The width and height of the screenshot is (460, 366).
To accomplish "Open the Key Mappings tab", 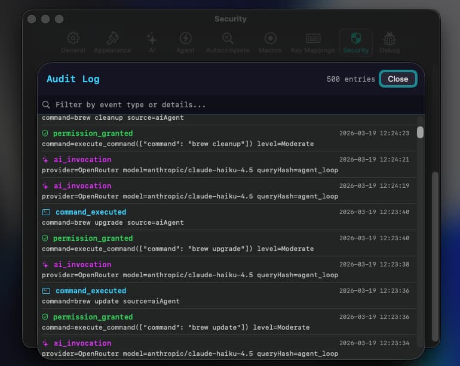I will click(312, 43).
